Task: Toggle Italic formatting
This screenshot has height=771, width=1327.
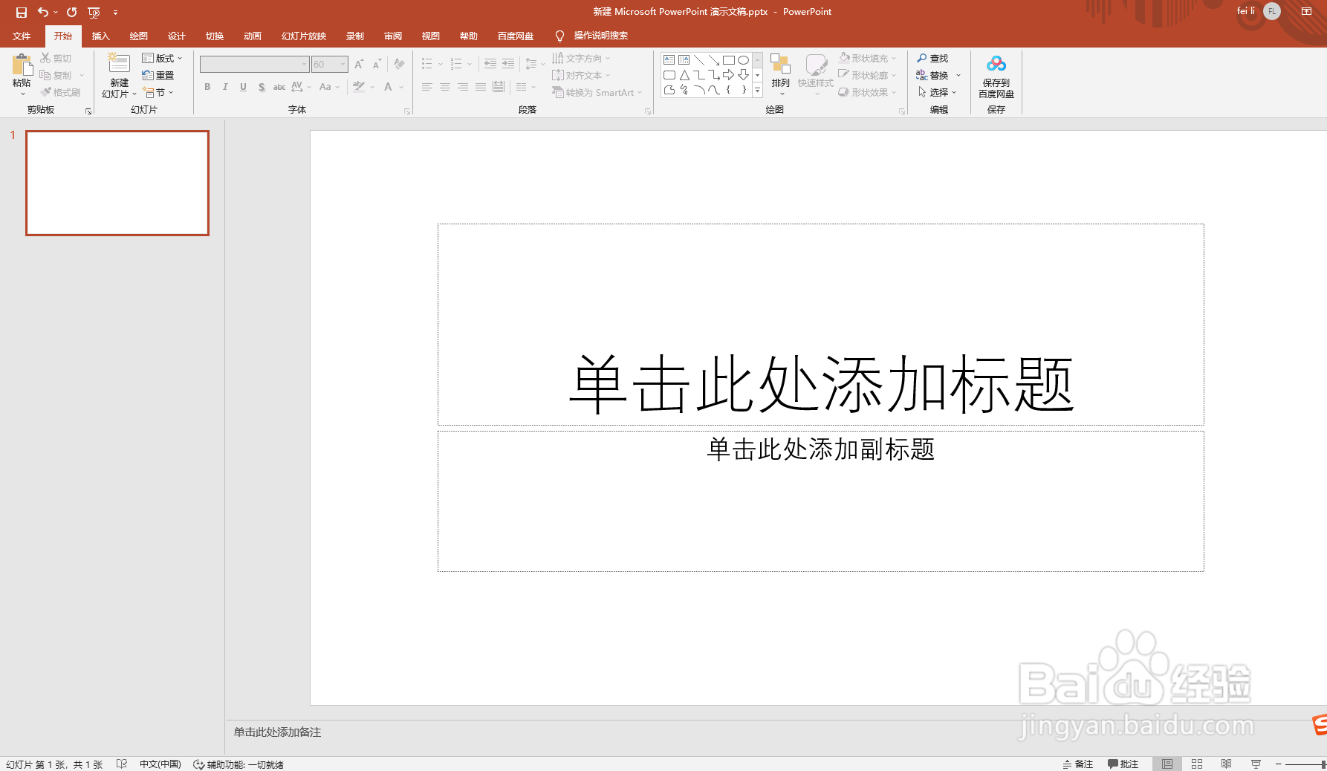Action: click(x=225, y=87)
